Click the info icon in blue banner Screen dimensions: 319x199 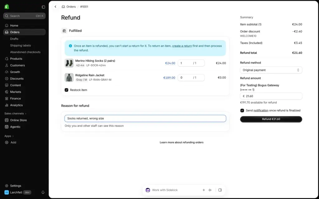click(x=70, y=46)
